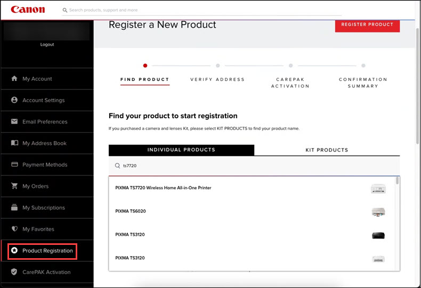Open Account Settings in sidebar
The width and height of the screenshot is (421, 288).
(x=47, y=100)
